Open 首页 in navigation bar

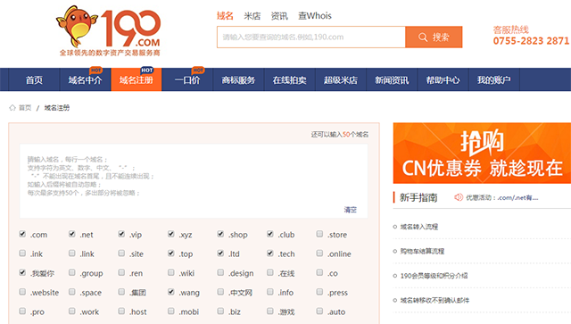[x=34, y=79]
